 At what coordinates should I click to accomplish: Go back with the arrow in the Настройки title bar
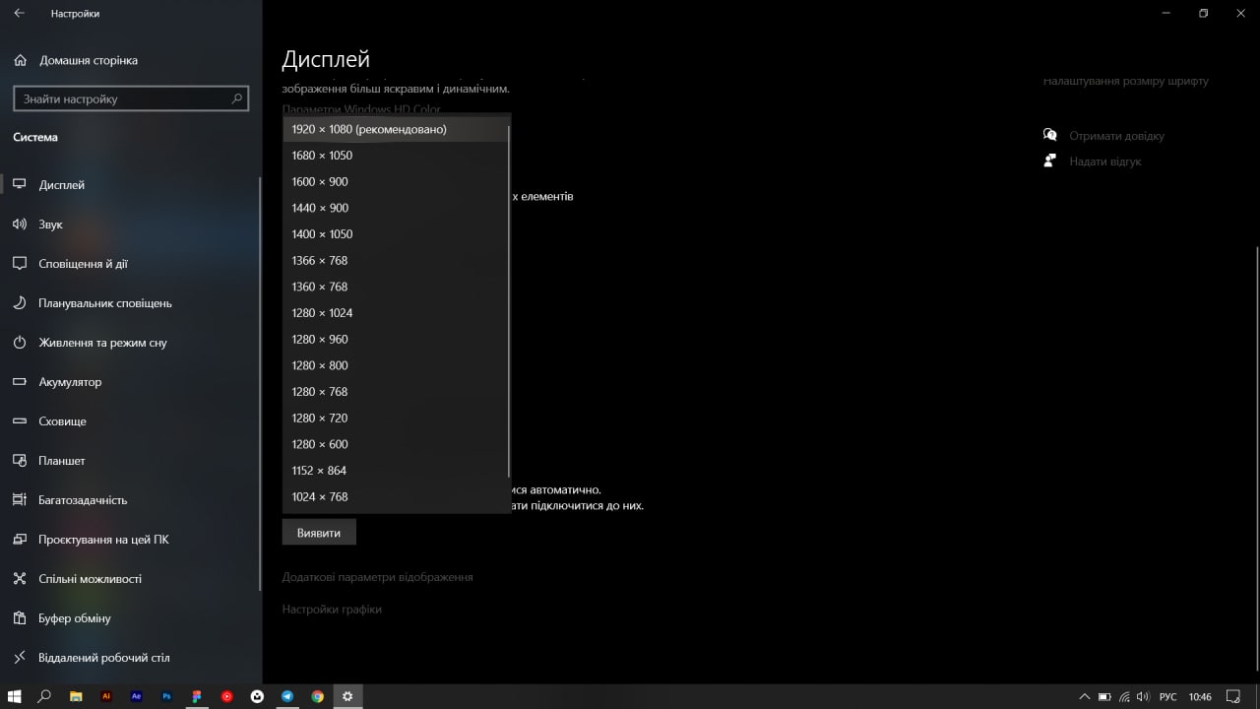click(19, 14)
